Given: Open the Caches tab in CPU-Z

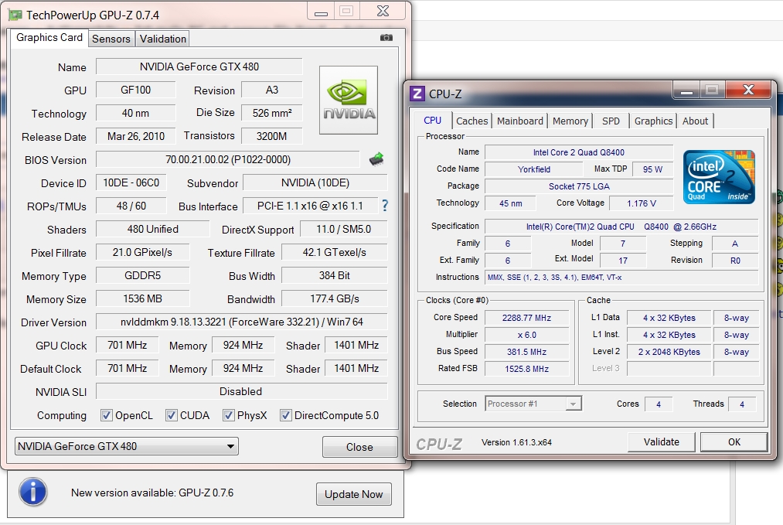Looking at the screenshot, I should [472, 121].
